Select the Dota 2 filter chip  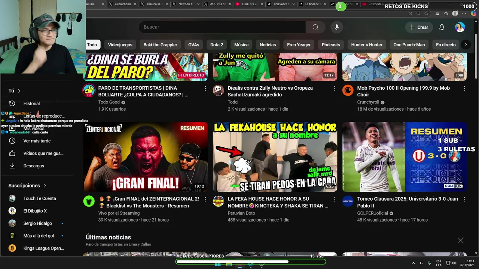point(217,45)
